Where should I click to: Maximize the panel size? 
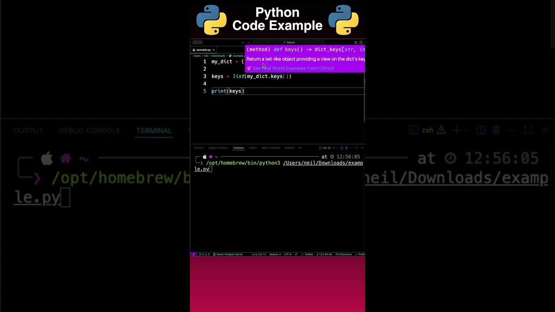(356, 148)
